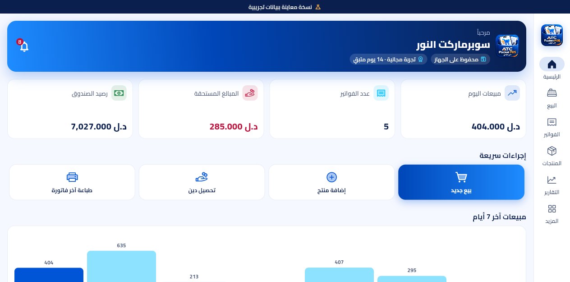Open البيع sales page in sidebar

tap(552, 97)
